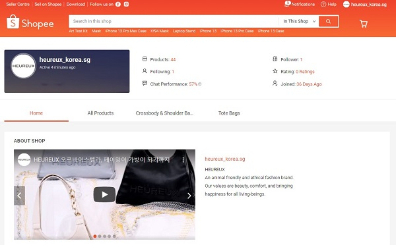Open heureux_korea.sg username in header

[369, 5]
